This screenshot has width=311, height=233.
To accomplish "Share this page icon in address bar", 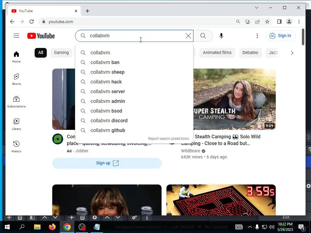I will click(258, 22).
